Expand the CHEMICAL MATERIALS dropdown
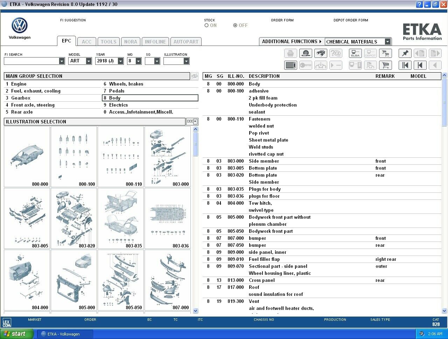The image size is (448, 339). (x=387, y=42)
